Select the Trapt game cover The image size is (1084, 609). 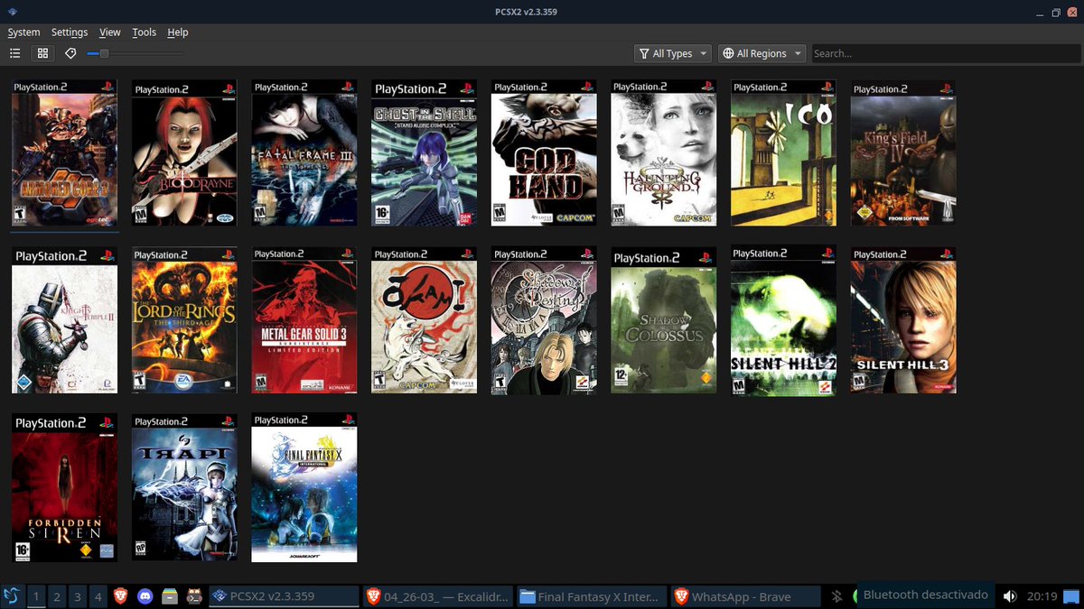tap(184, 487)
